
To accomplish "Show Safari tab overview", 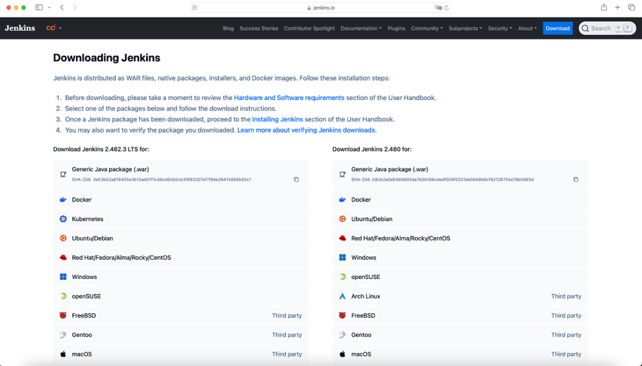I will pos(631,8).
